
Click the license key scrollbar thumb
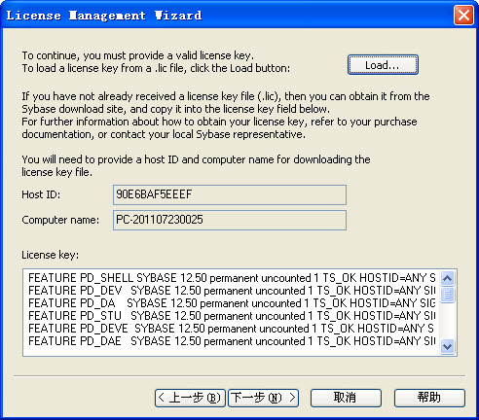[448, 295]
